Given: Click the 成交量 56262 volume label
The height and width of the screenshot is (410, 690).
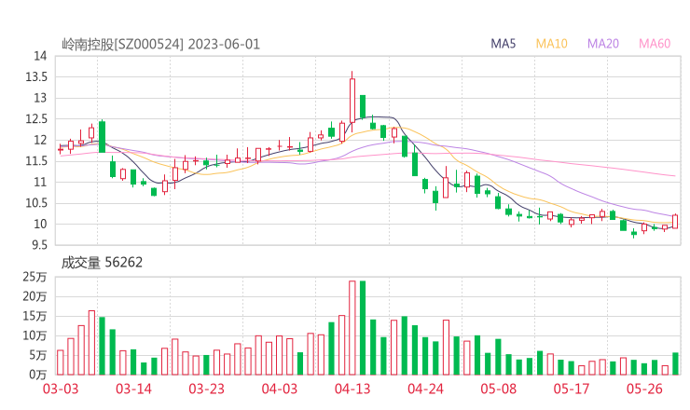Looking at the screenshot, I should 102,263.
